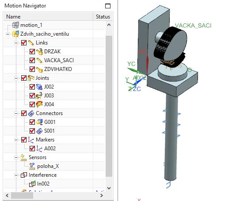Click the motion_1 assembly icon

(x=15, y=25)
